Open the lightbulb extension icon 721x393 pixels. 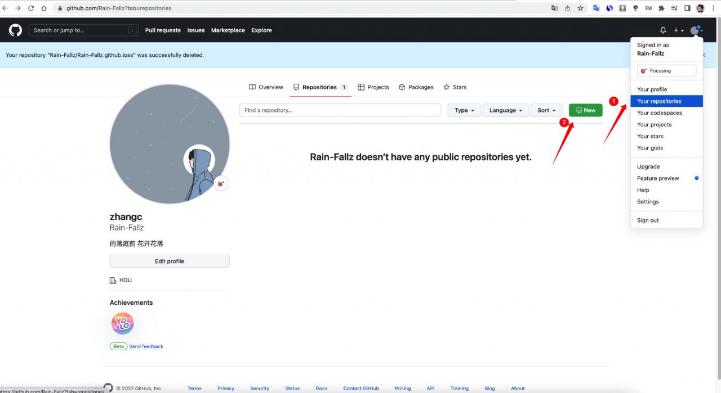coord(635,8)
